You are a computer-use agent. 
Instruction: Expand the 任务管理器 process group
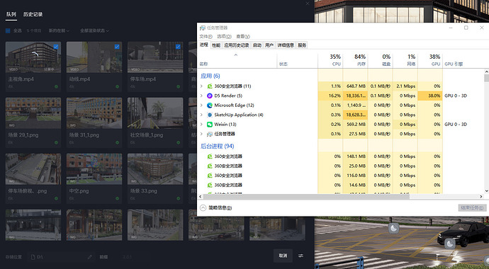[201, 134]
